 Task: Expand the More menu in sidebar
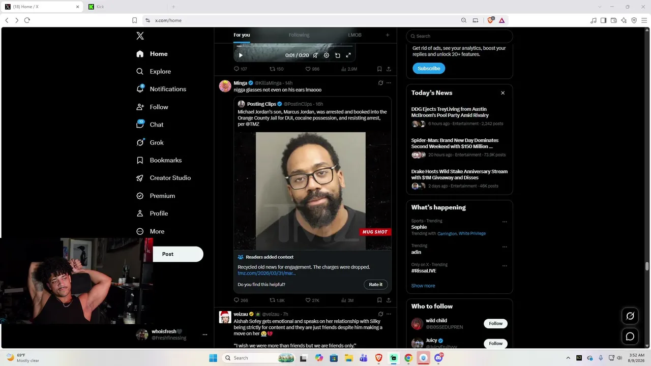tap(151, 231)
